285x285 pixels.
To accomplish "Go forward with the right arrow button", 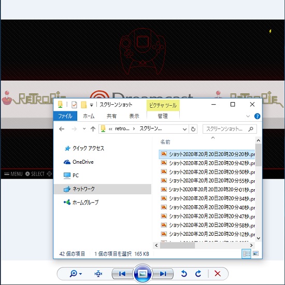I will pyautogui.click(x=74, y=129).
